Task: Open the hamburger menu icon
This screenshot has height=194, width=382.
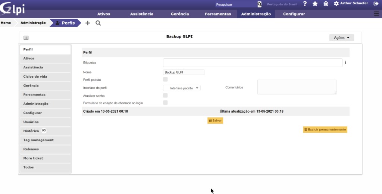Action: 376,14
